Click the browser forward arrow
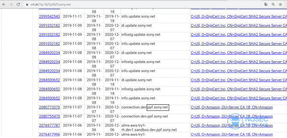This screenshot has width=287, height=138. (x=11, y=5)
